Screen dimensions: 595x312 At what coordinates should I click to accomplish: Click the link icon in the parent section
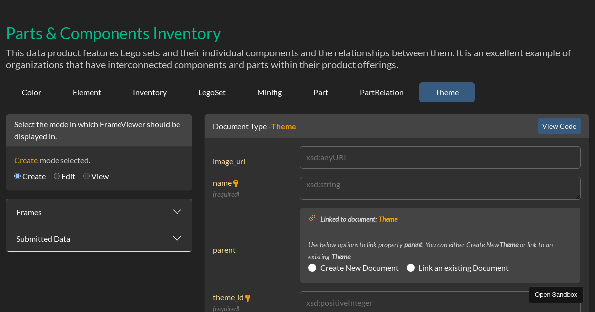pyautogui.click(x=312, y=217)
